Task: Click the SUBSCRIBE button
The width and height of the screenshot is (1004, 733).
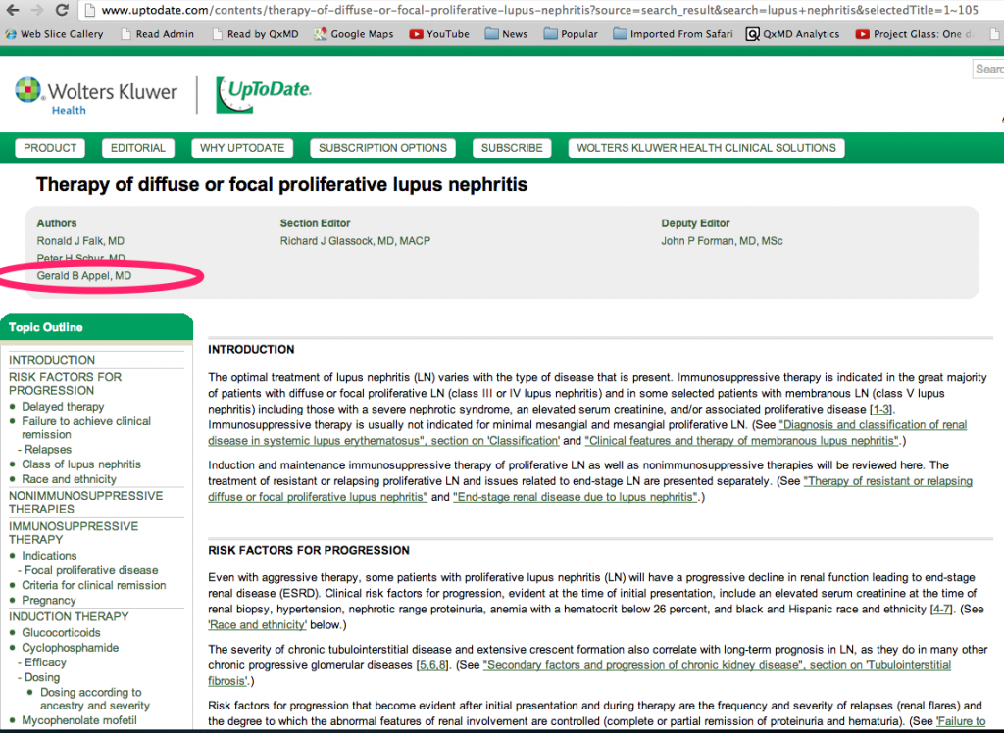Action: click(x=511, y=148)
